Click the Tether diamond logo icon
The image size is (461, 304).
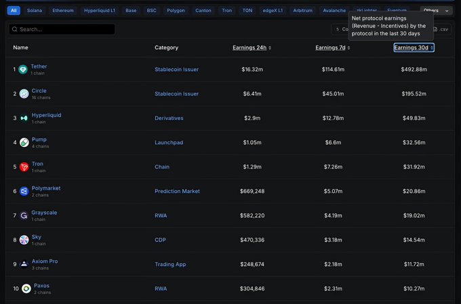23,70
